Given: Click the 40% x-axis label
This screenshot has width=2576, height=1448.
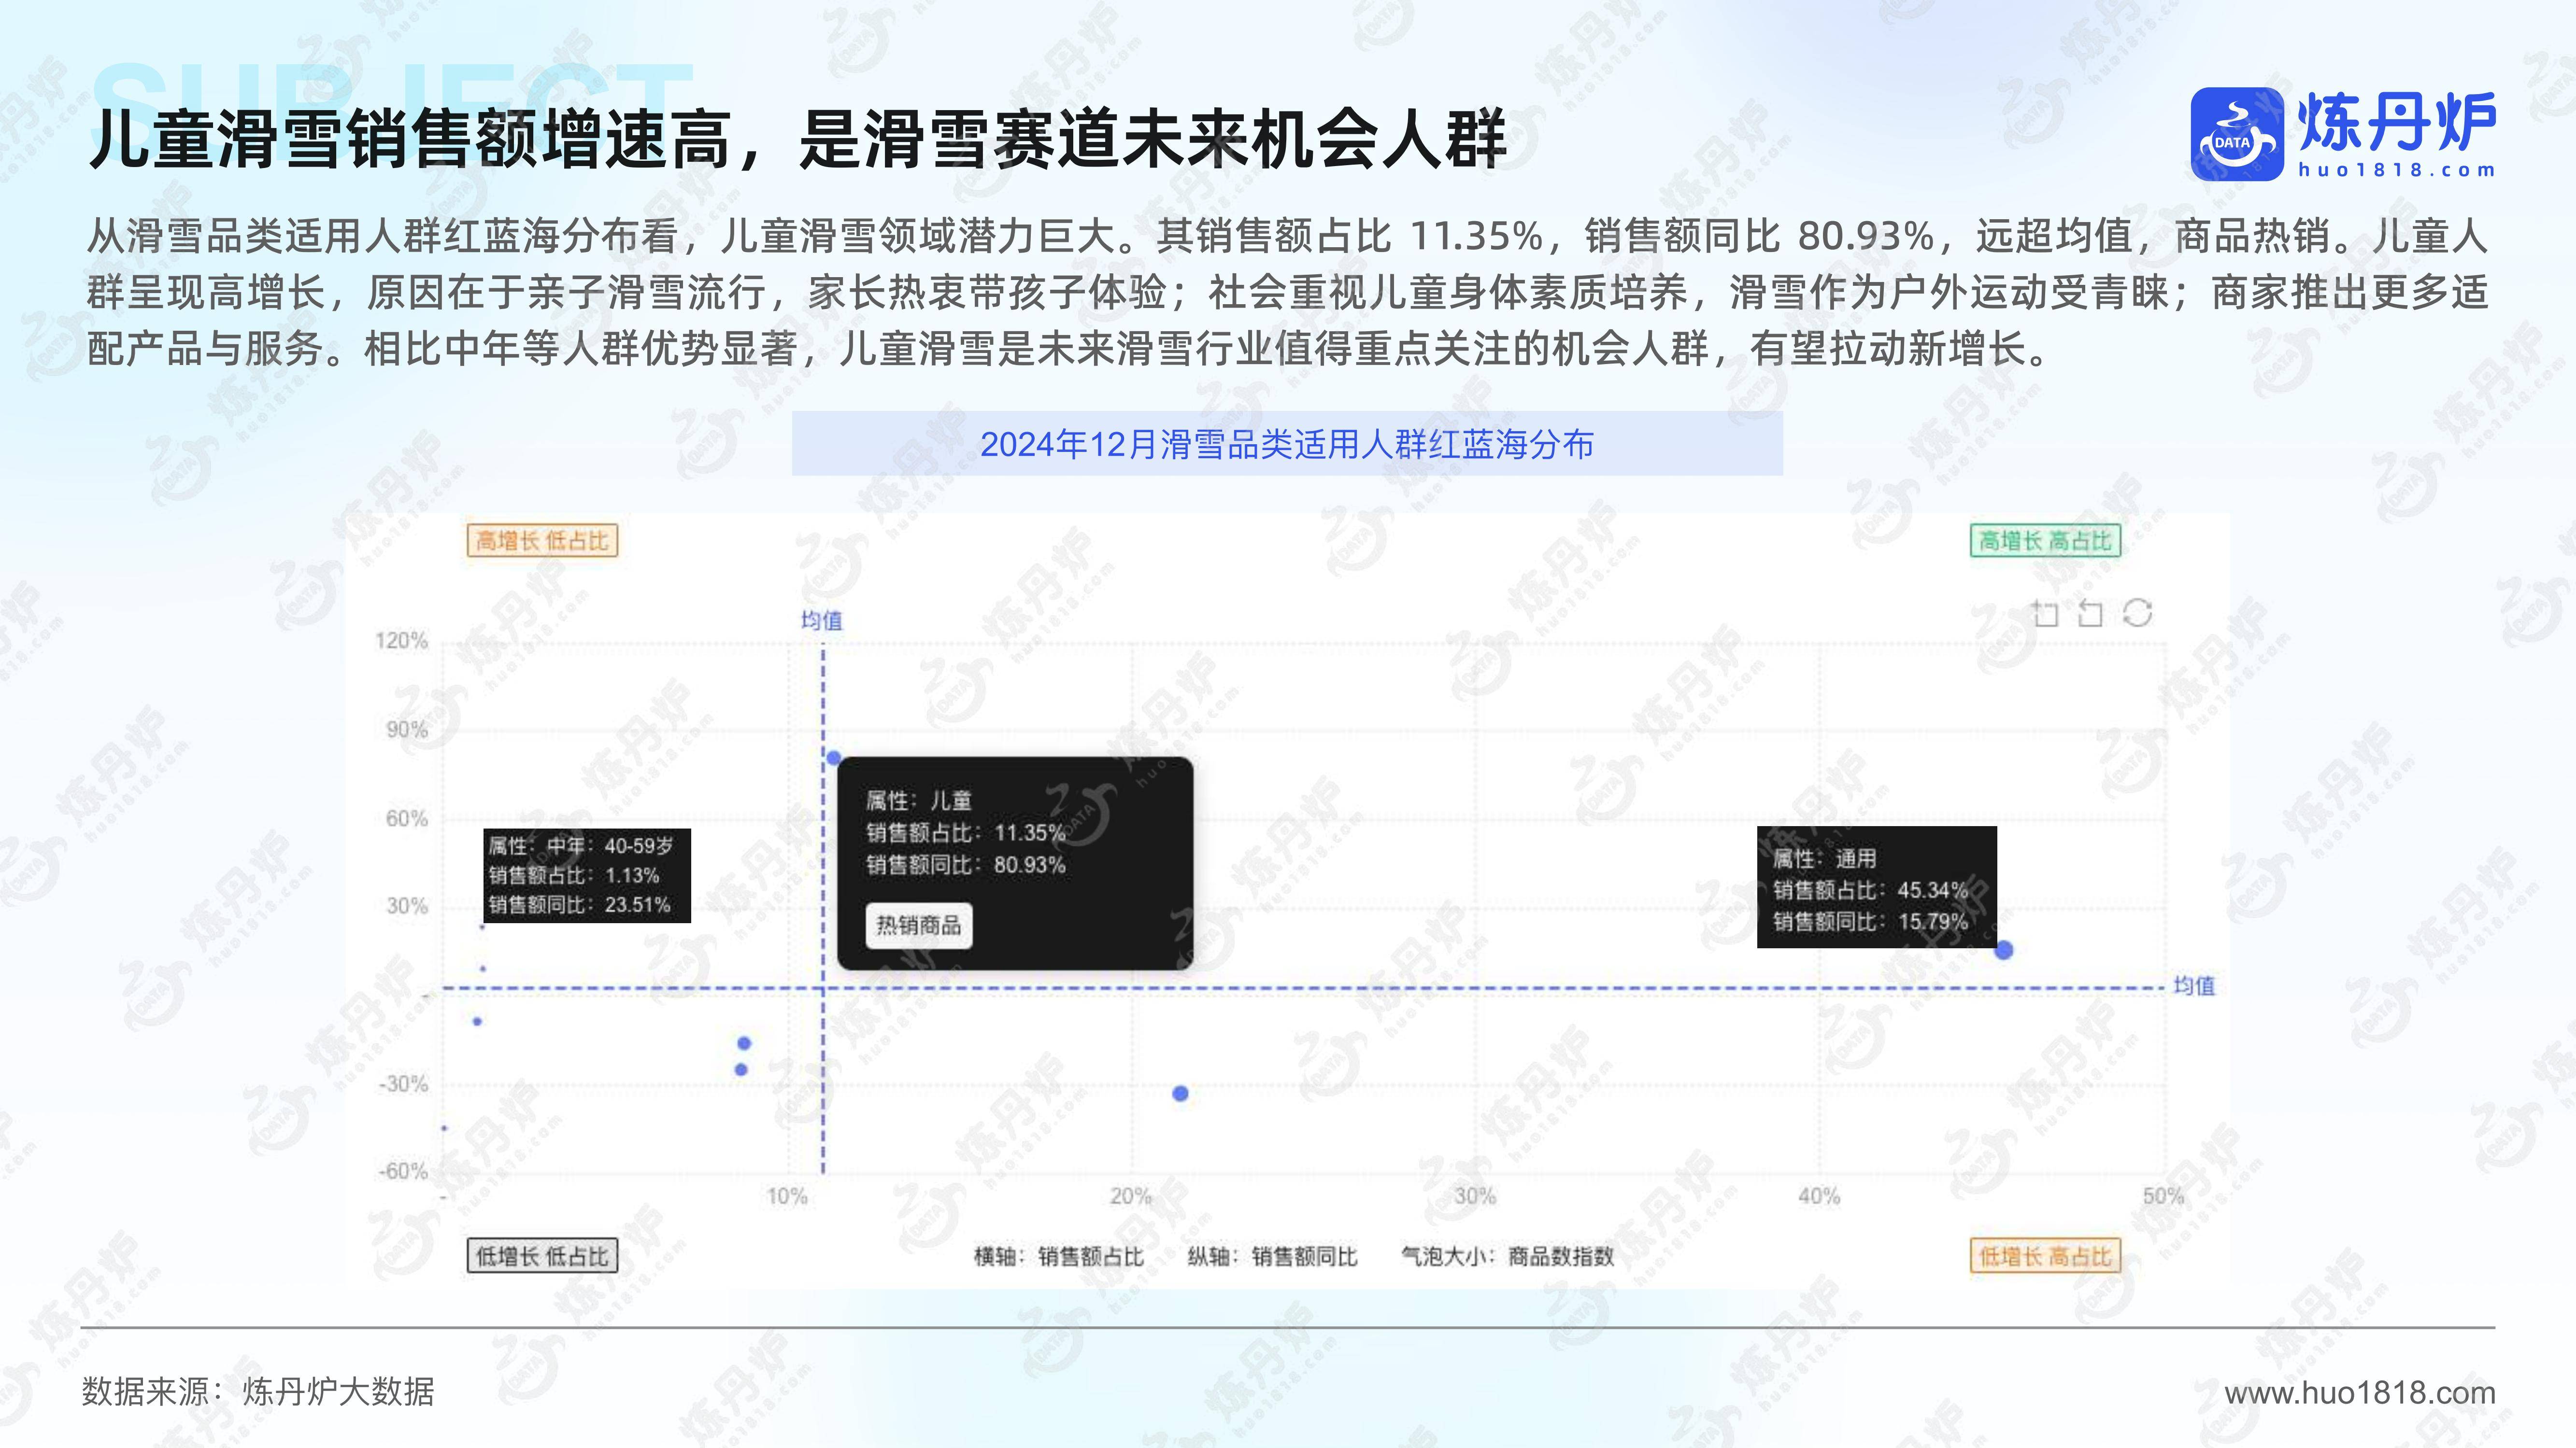Looking at the screenshot, I should click(x=1819, y=1196).
